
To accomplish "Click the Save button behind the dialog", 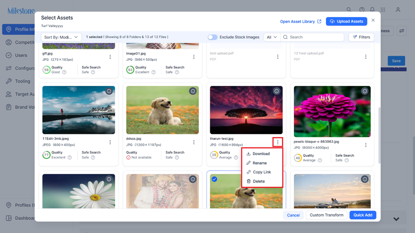I will [396, 61].
